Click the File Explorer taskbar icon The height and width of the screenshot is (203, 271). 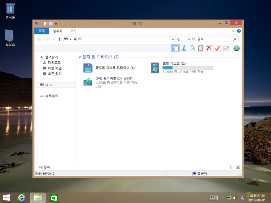[38, 198]
